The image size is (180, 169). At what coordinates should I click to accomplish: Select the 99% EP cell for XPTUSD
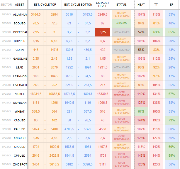172,156
